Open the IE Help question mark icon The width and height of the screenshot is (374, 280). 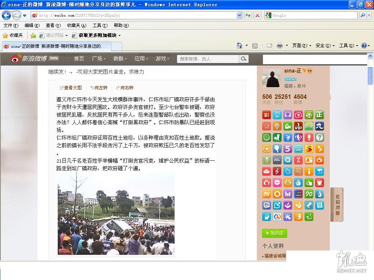coord(364,46)
